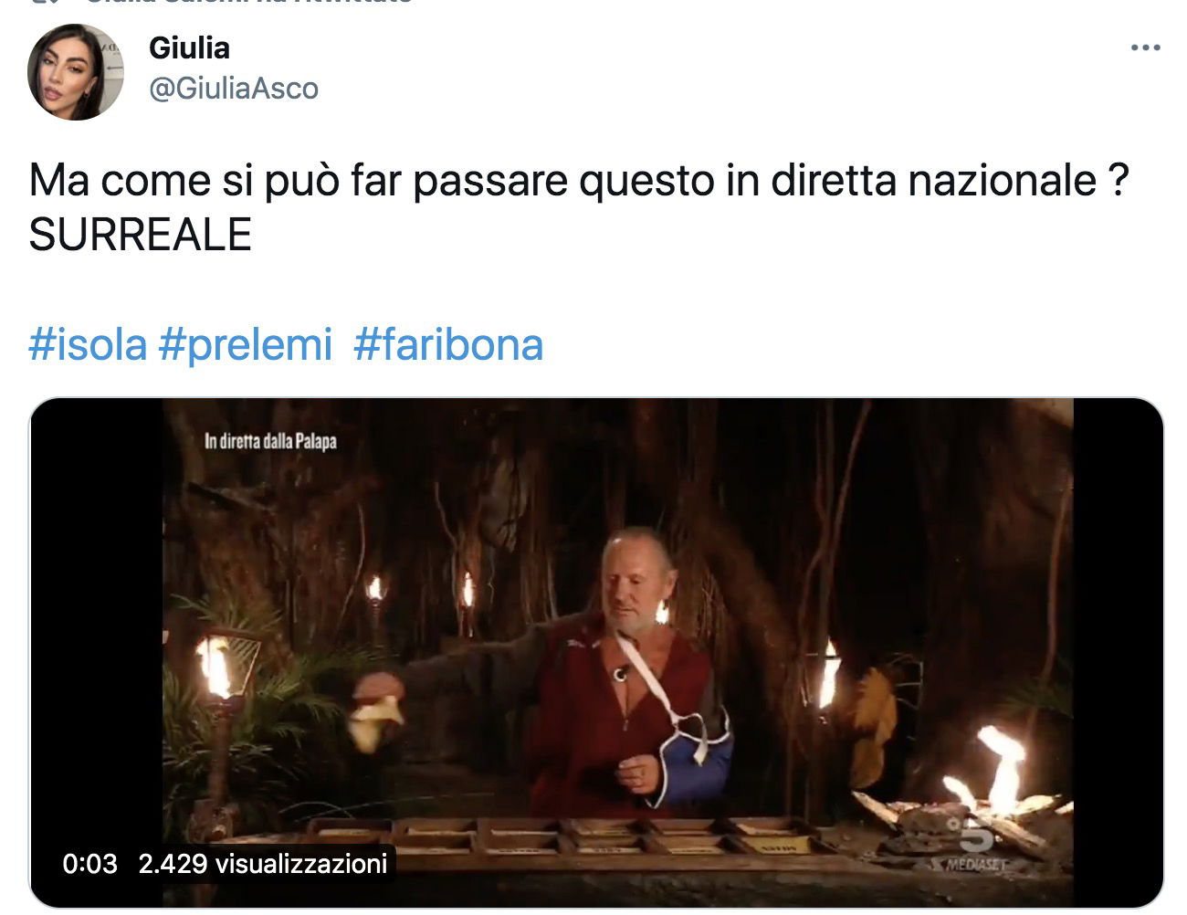Click the 0:03 video time indicator
Screen dimensions: 1187x915
[89, 863]
